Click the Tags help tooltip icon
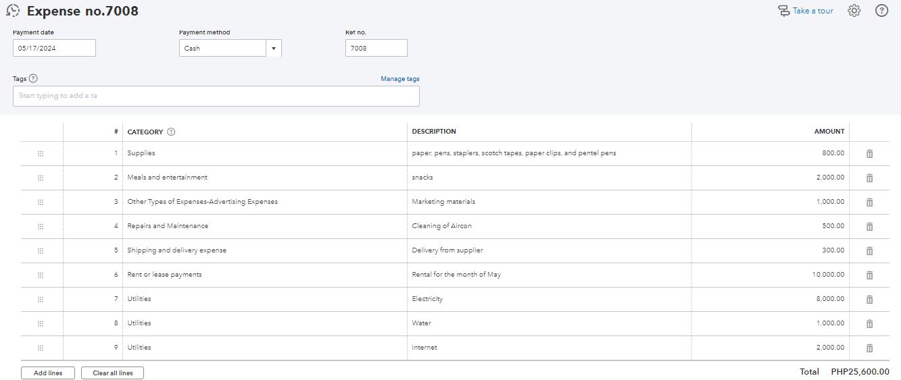901x380 pixels. pos(34,78)
